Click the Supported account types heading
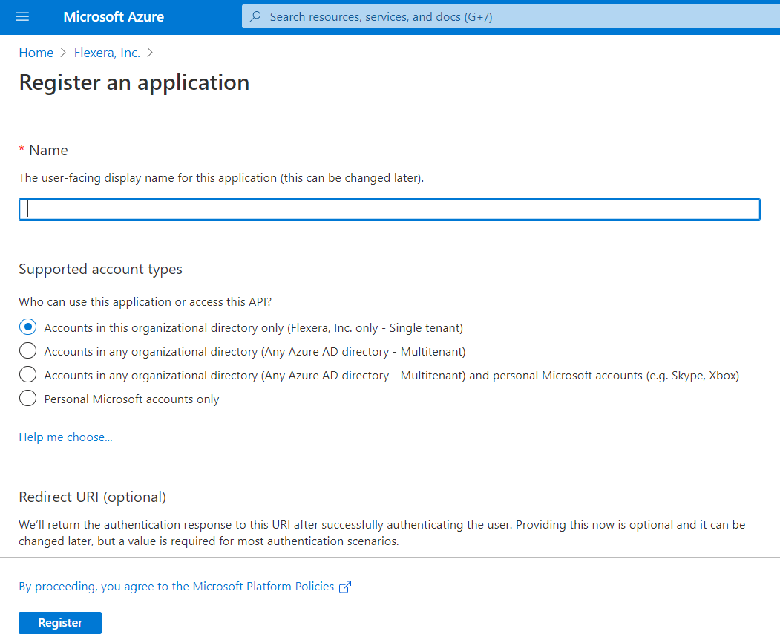 (x=100, y=269)
